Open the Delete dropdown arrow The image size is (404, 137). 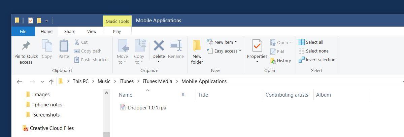click(159, 62)
